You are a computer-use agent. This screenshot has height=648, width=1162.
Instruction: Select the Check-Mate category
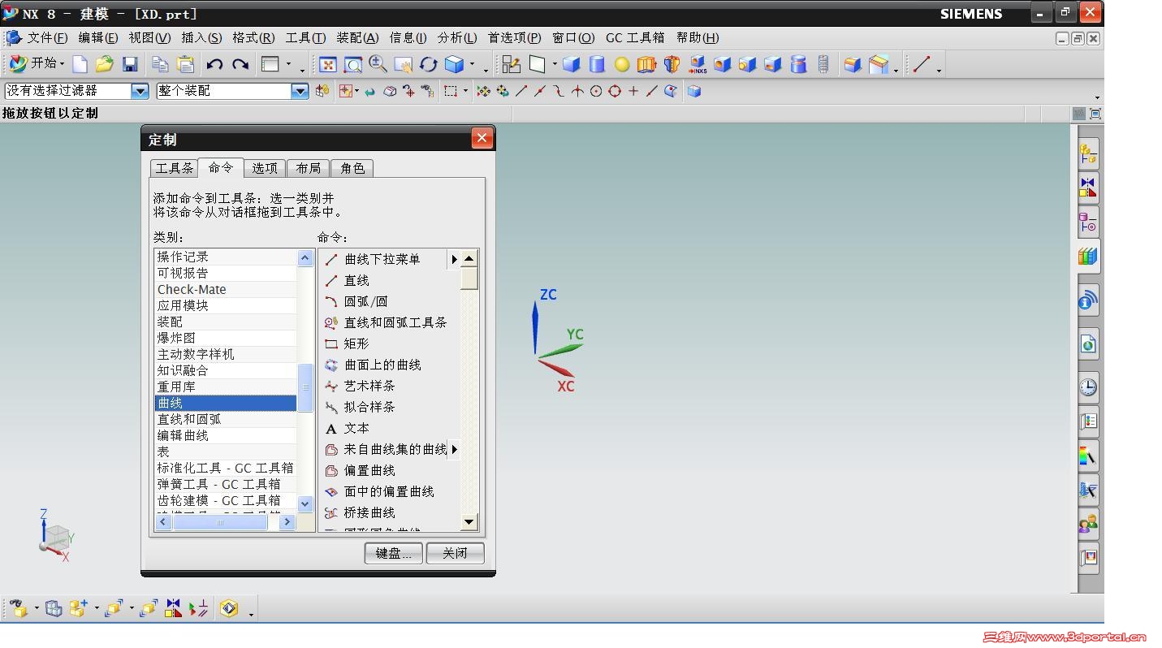click(226, 289)
